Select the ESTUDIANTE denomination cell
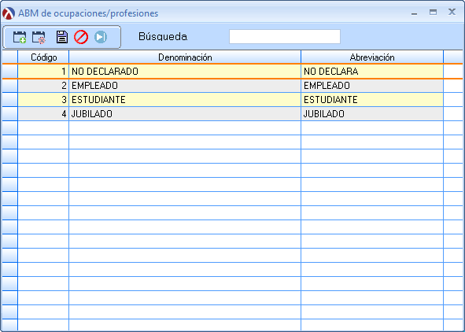 pos(185,100)
